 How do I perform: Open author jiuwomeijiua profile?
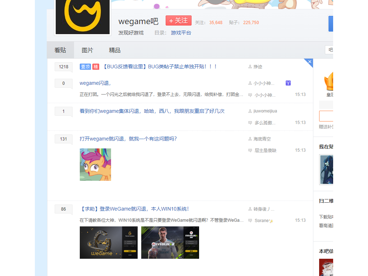pos(265,111)
